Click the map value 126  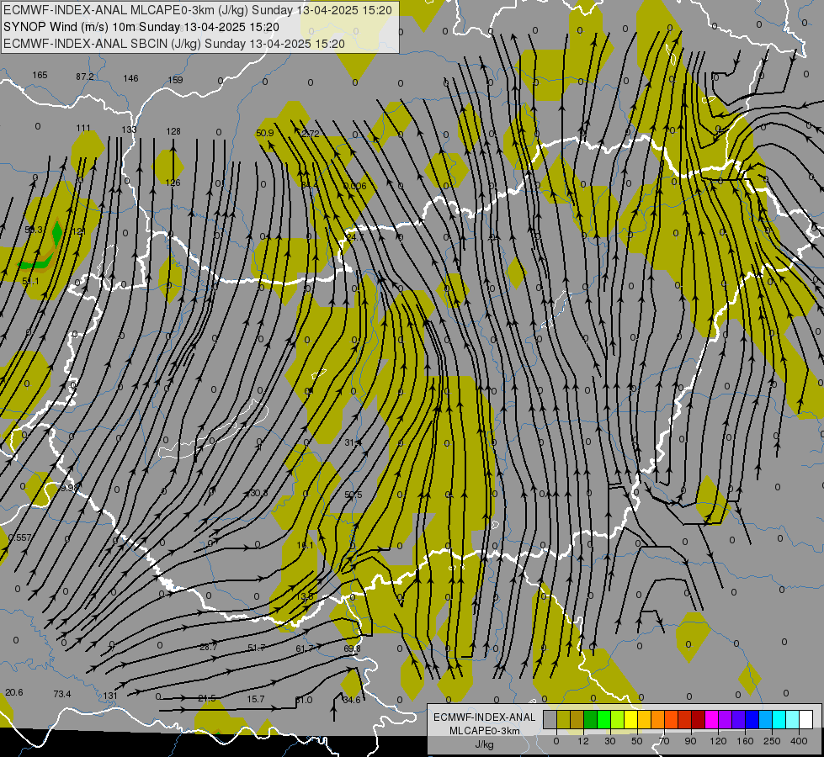point(173,183)
